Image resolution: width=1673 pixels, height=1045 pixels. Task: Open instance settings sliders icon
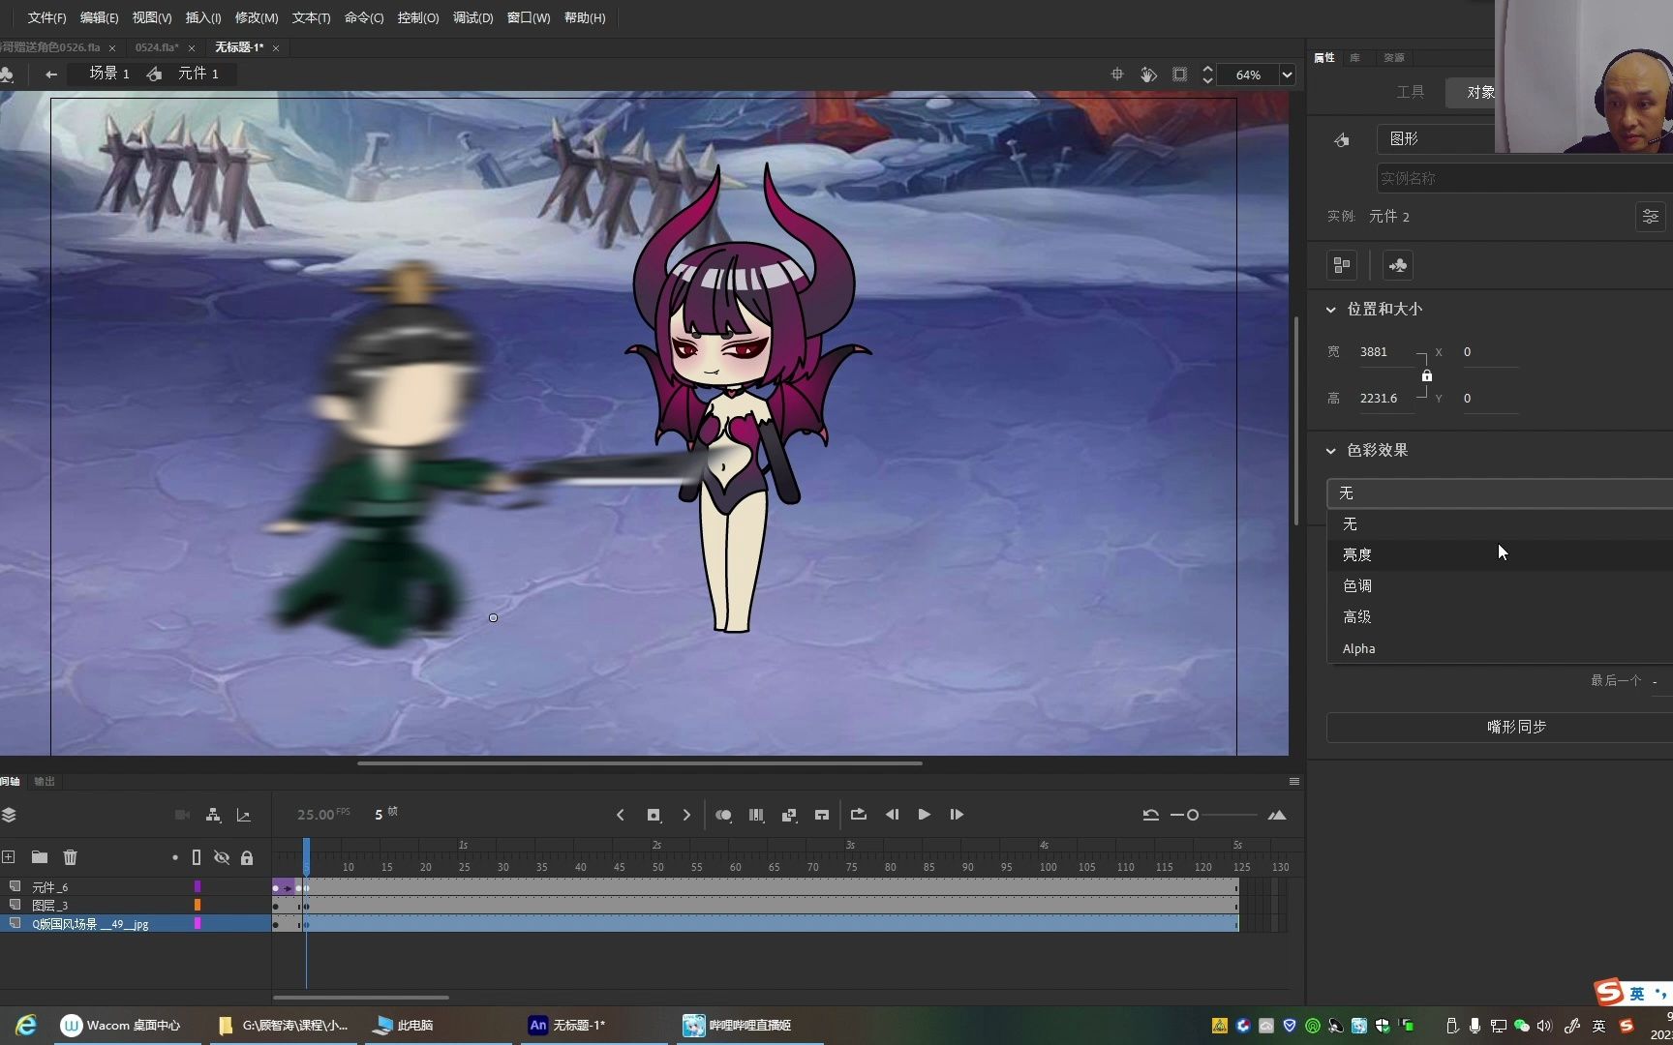pos(1651,217)
